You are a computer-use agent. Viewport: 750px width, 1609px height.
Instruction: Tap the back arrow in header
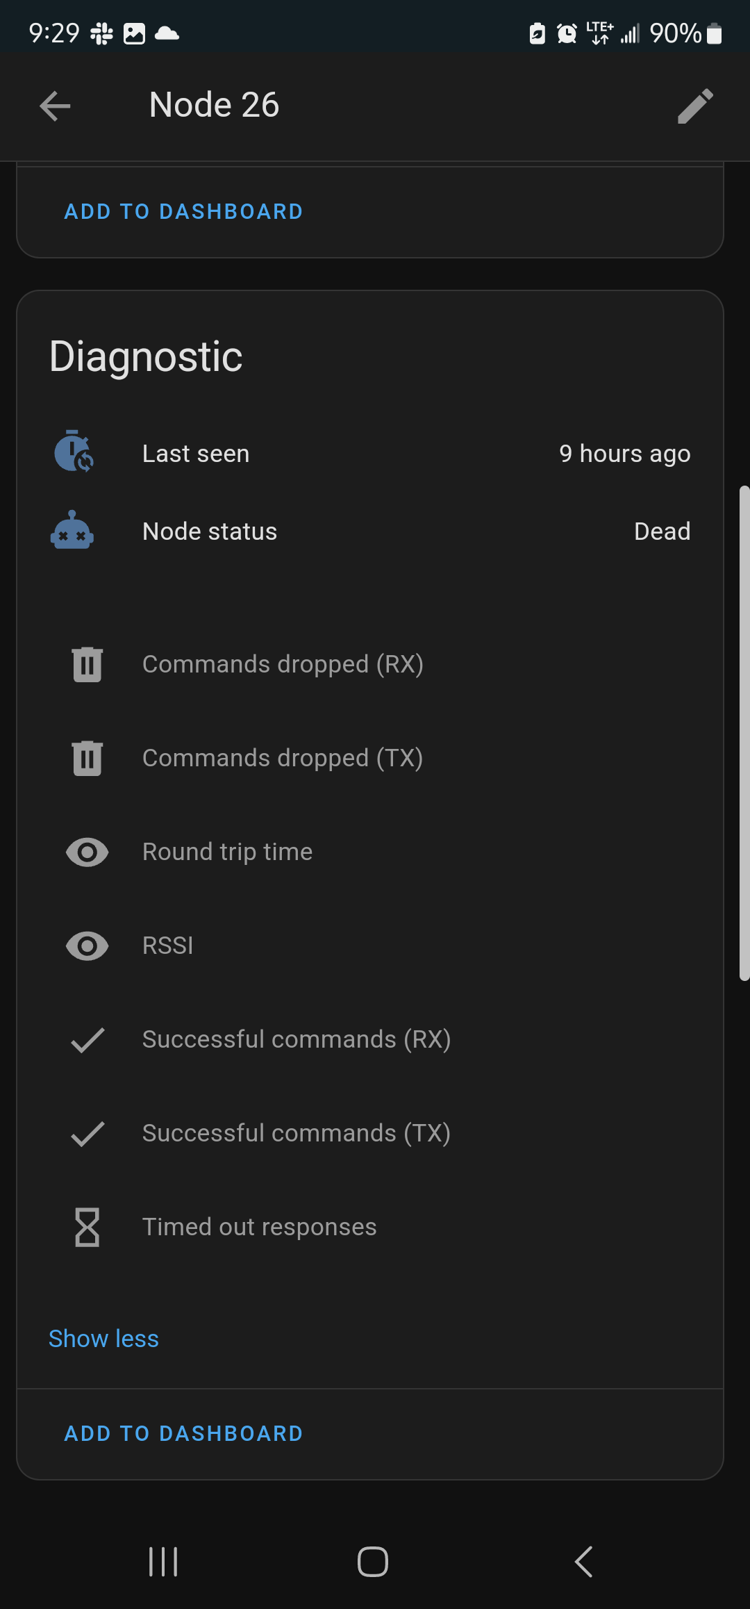pos(56,106)
